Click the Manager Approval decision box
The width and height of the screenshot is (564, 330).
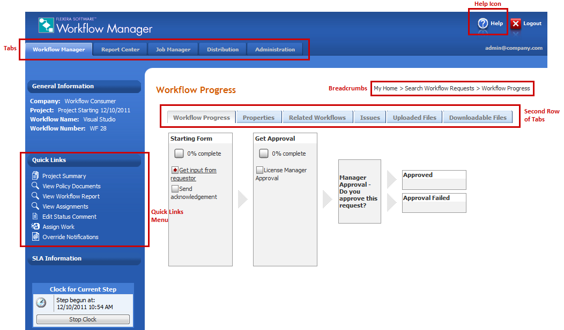point(360,191)
